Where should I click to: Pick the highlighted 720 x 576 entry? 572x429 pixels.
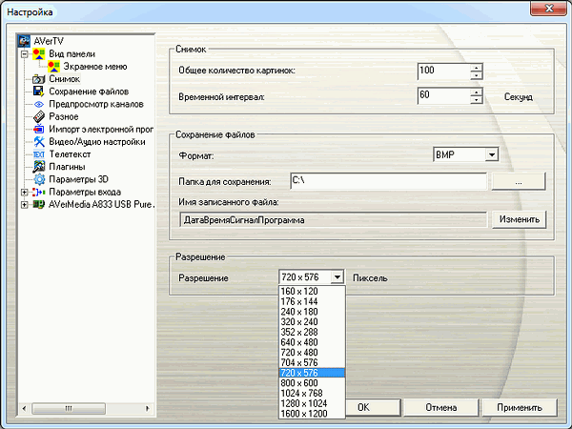point(312,373)
